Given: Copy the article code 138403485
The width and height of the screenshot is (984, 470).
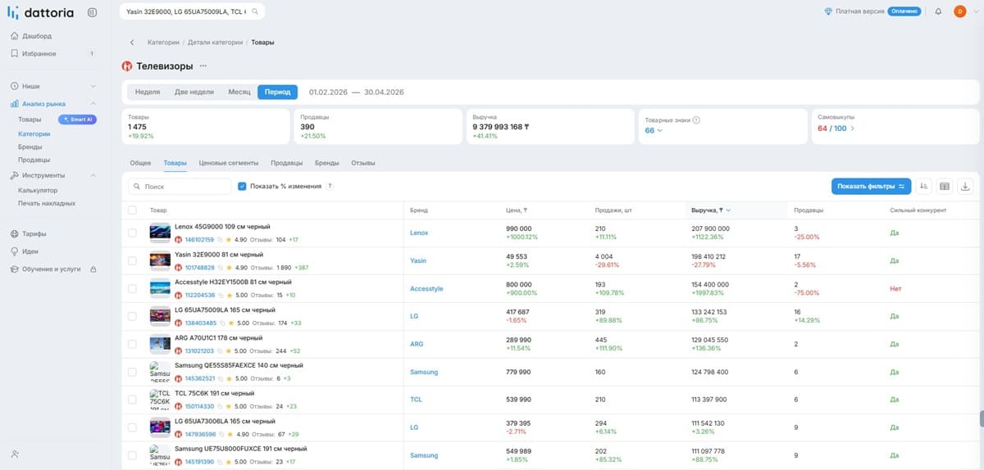Looking at the screenshot, I should 221,323.
